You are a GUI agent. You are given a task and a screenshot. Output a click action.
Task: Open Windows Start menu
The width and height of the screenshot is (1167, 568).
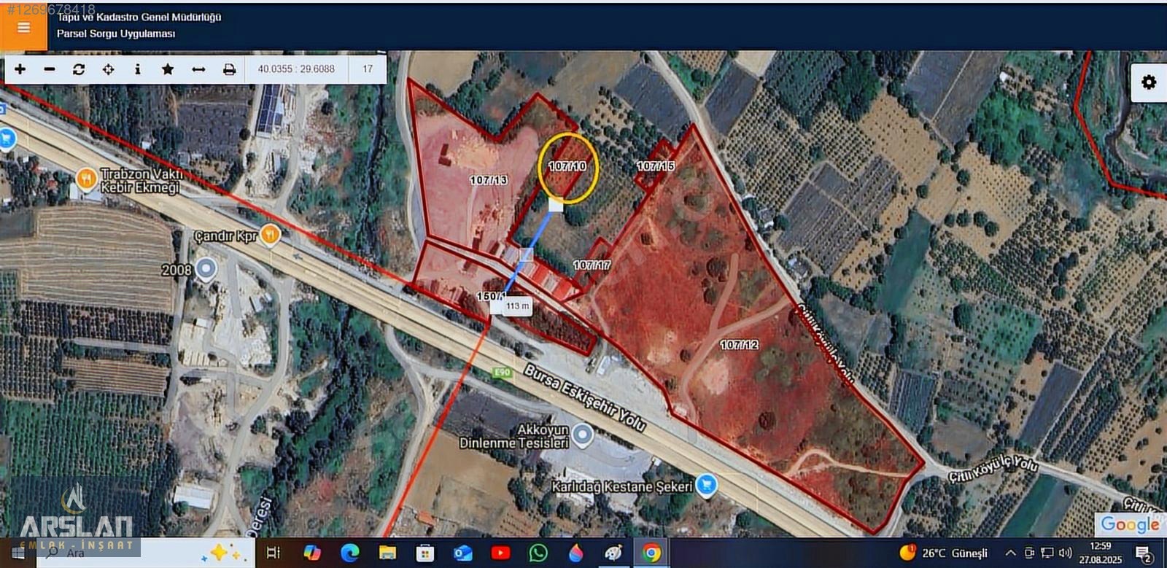18,553
